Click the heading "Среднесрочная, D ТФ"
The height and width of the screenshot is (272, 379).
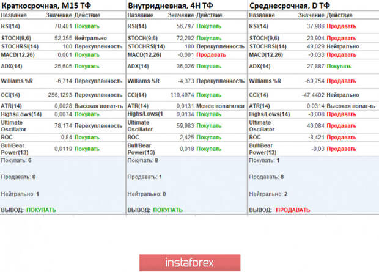(290, 6)
